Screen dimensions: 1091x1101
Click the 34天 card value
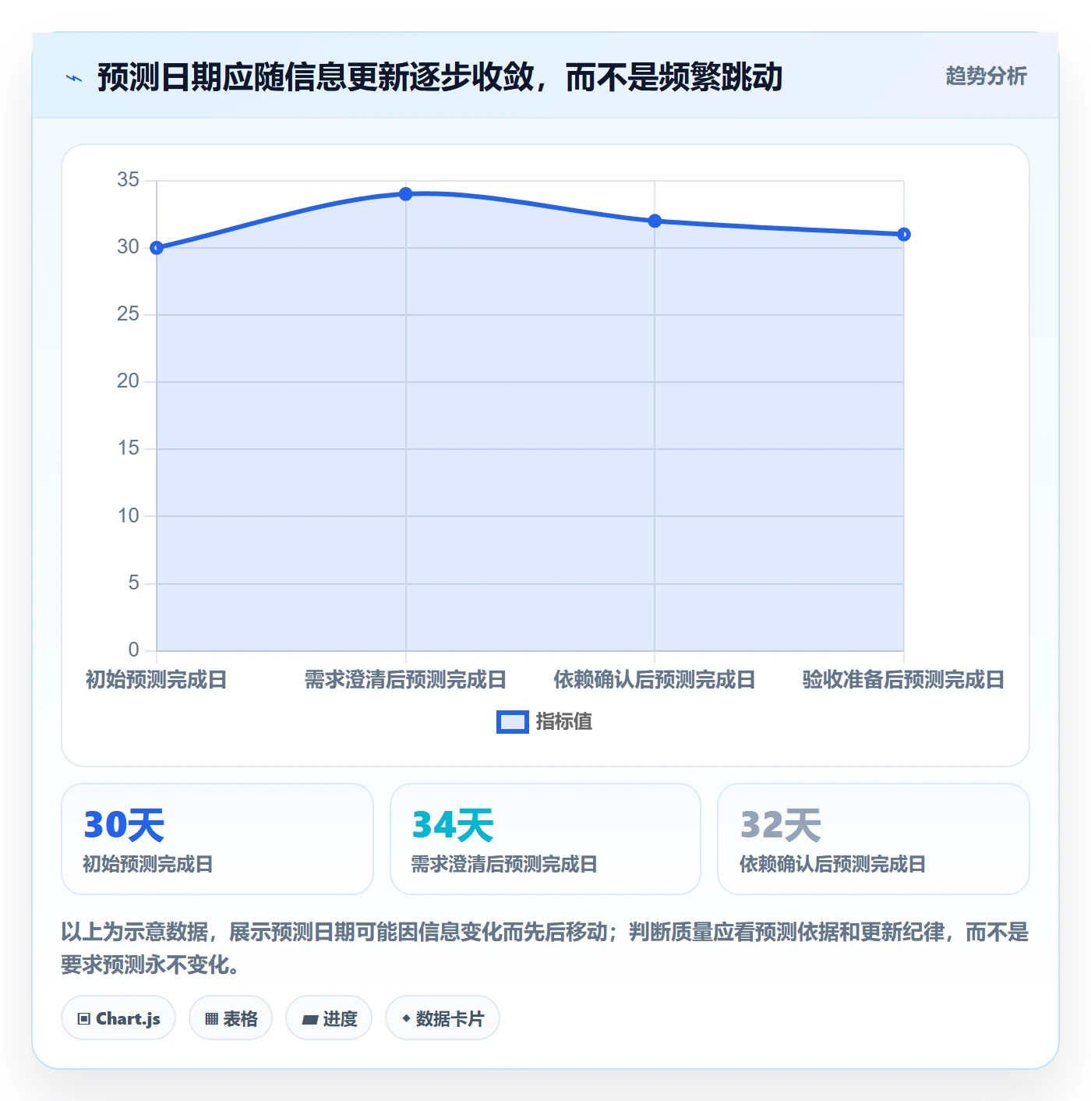[x=453, y=825]
